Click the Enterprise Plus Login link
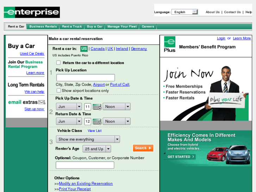 point(221,38)
